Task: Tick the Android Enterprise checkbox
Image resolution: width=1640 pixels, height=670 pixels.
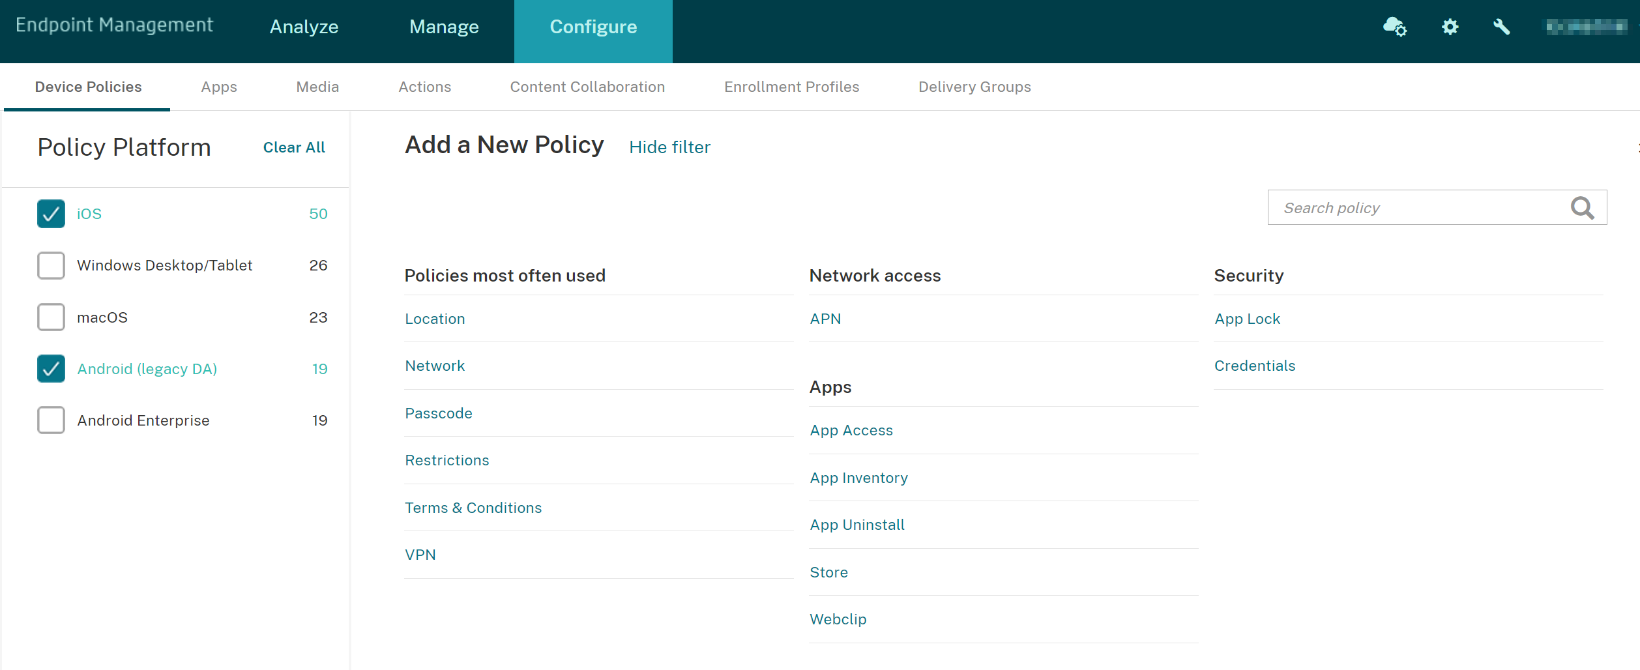Action: point(51,420)
